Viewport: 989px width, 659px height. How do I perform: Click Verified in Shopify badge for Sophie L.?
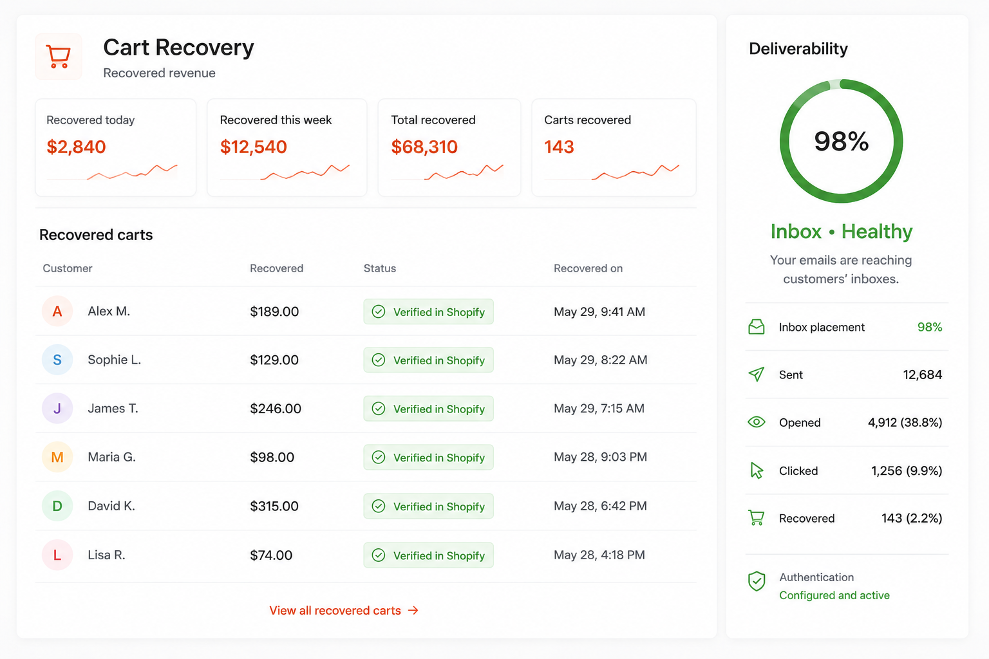pos(428,360)
